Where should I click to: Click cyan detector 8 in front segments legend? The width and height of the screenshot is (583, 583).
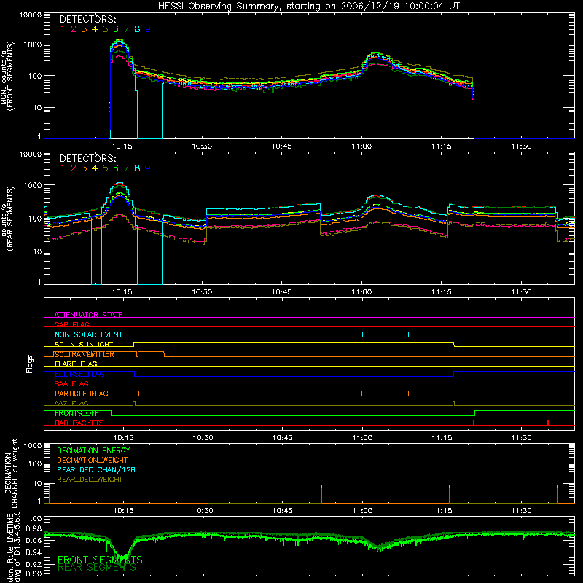point(137,29)
